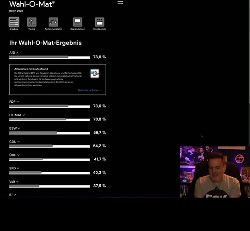This screenshot has width=250, height=231.
Task: Select the Ergebnis results icon
Action: (14, 22)
